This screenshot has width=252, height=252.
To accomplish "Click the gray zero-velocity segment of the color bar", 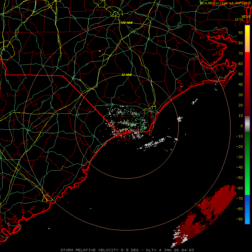I will coord(247,124).
